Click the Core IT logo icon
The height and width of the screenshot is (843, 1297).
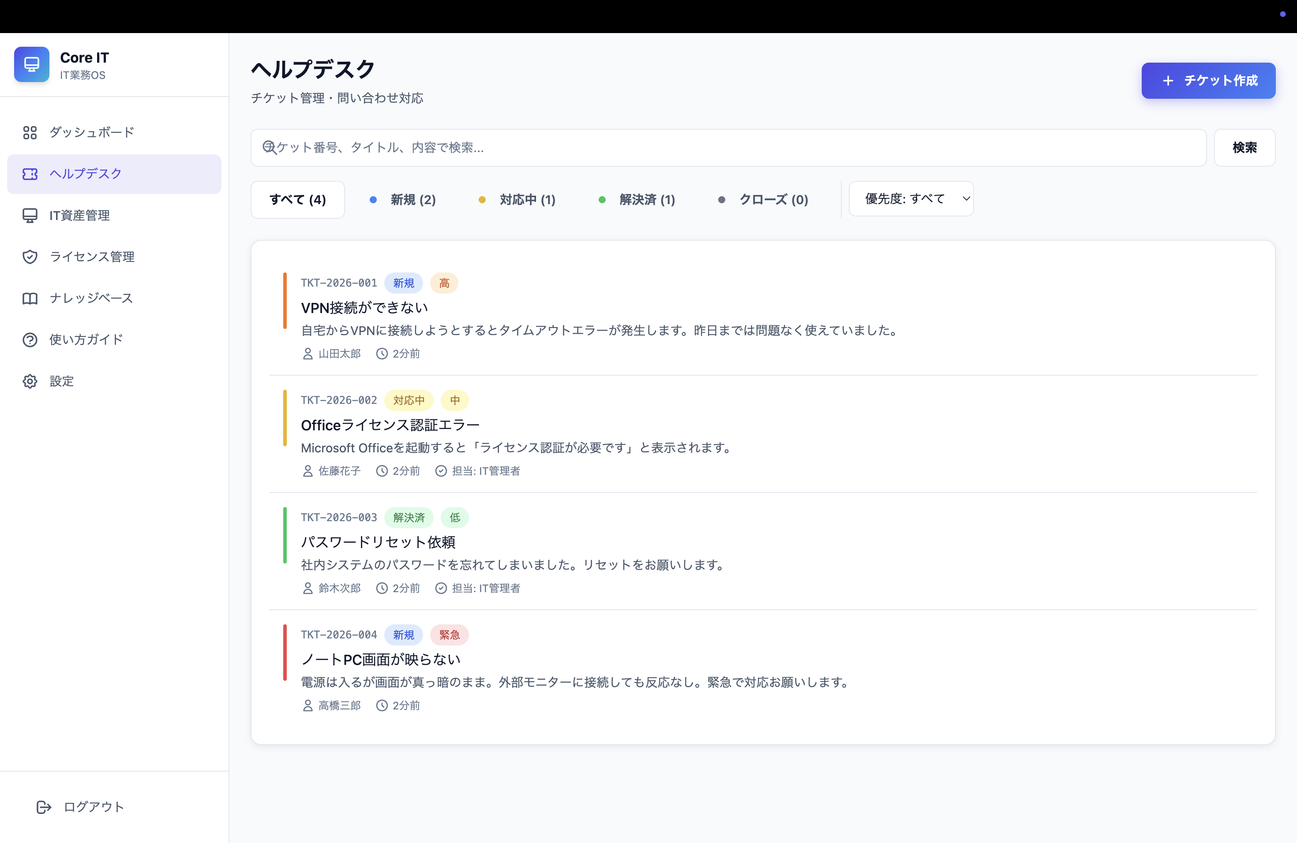[32, 64]
